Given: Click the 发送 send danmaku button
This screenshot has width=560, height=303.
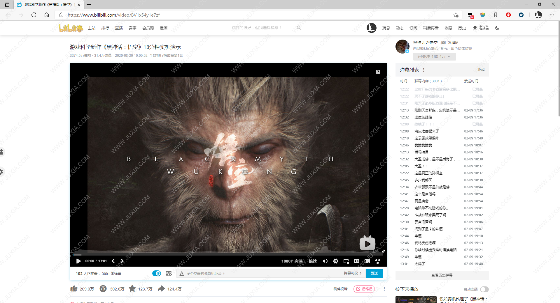Looking at the screenshot, I should [x=374, y=273].
